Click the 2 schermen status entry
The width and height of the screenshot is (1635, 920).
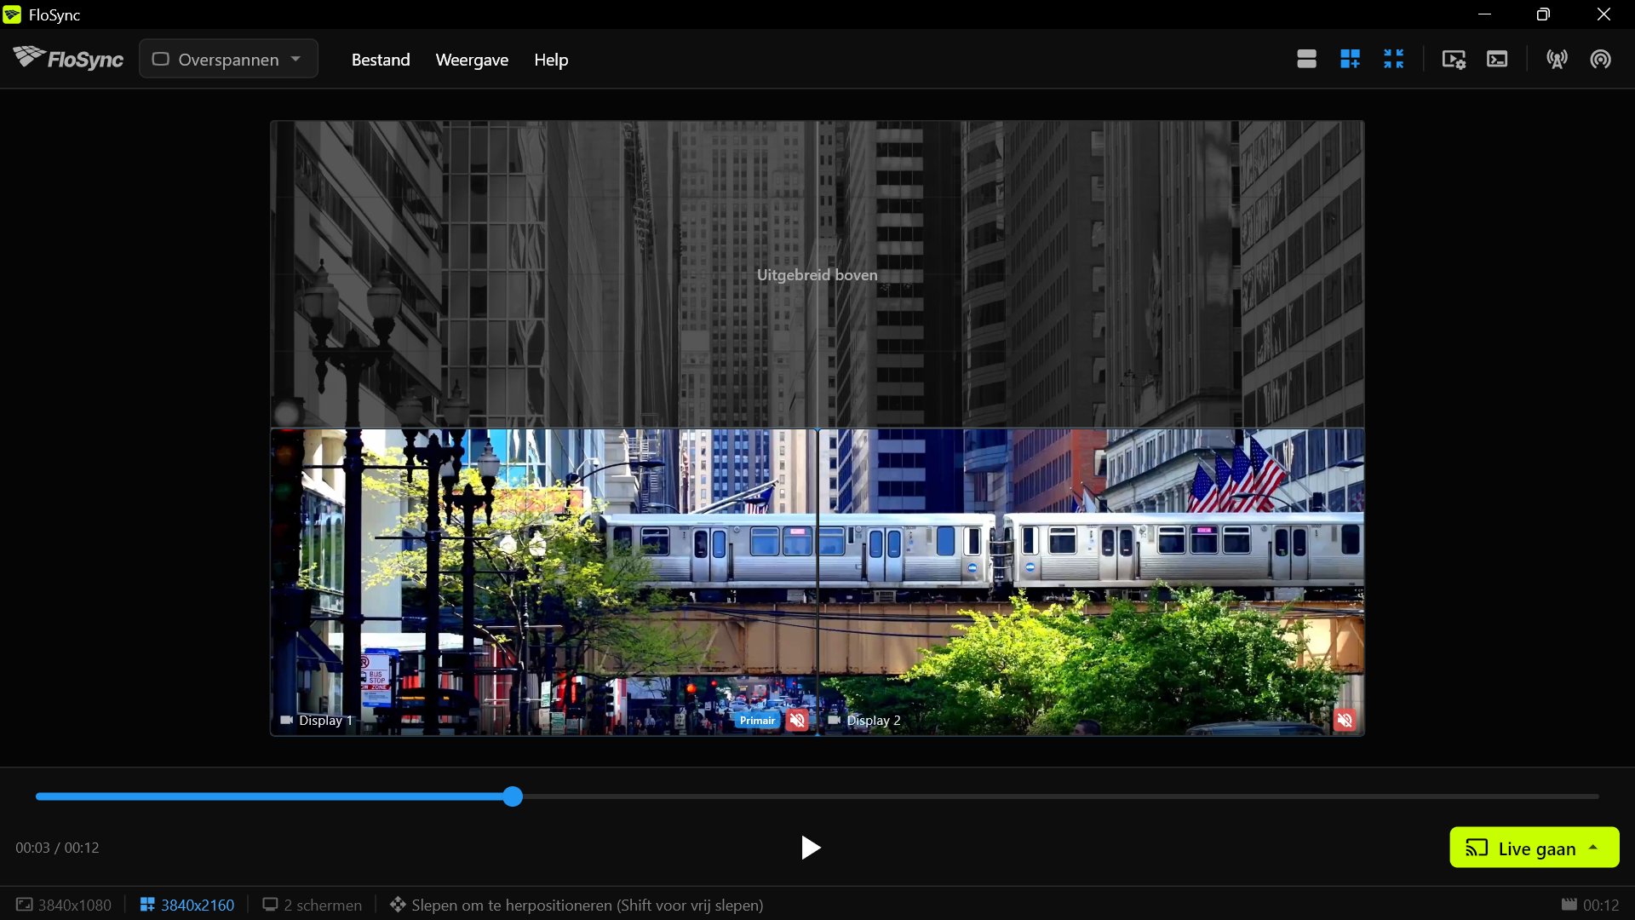(x=312, y=905)
